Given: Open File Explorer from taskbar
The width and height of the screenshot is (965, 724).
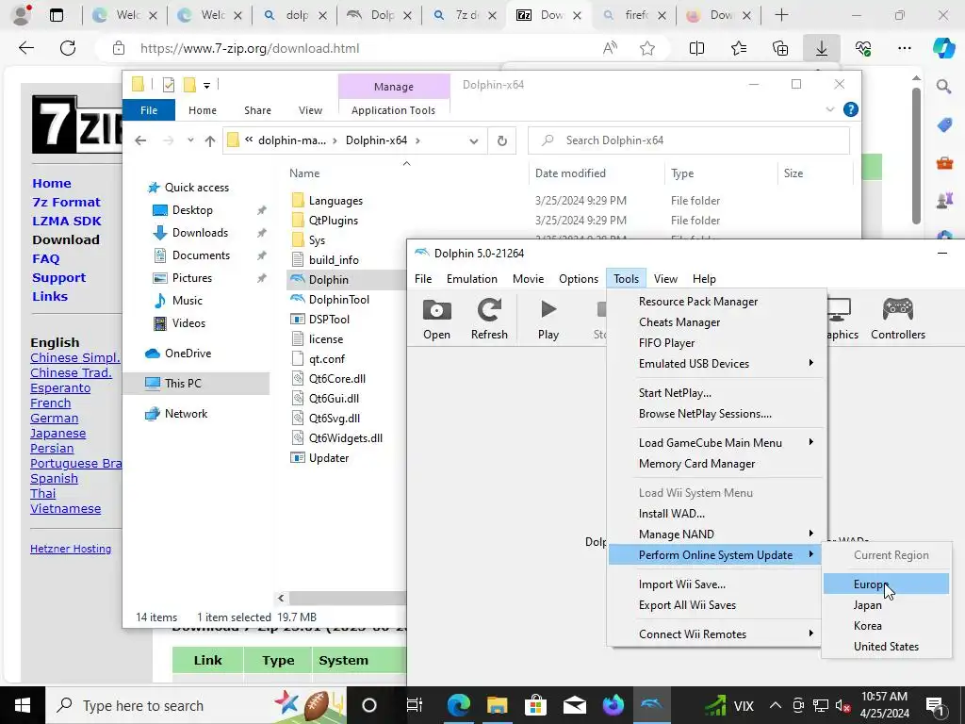Looking at the screenshot, I should pos(497,705).
